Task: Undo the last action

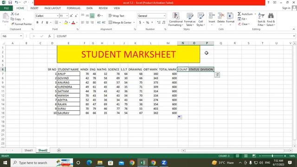Action: pos(17,2)
